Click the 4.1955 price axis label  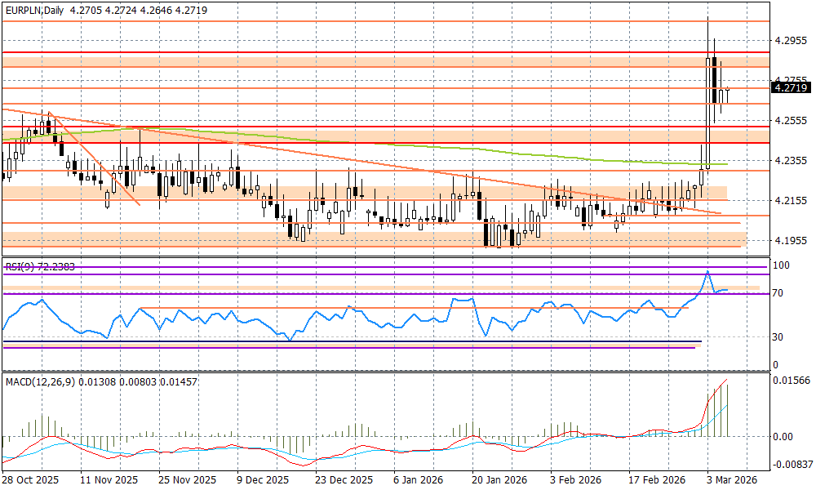click(790, 241)
